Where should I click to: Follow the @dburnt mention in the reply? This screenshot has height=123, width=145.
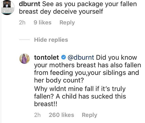(x=81, y=57)
